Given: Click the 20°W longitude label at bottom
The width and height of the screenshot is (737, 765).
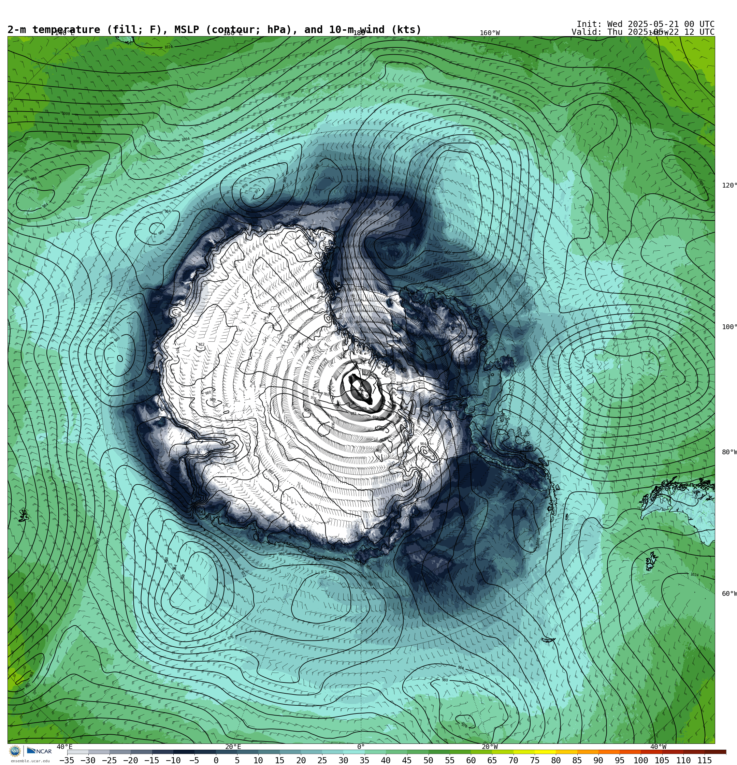Looking at the screenshot, I should (490, 747).
